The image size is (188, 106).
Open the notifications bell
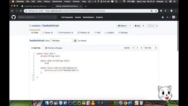162,17
